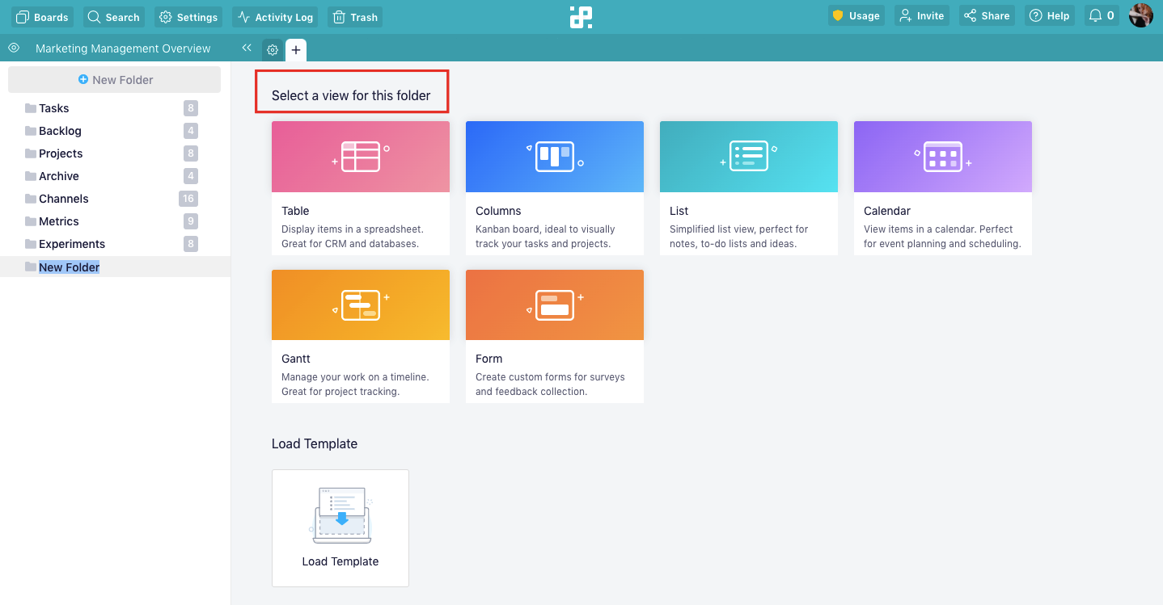Click the Calendar view title text

[x=887, y=211]
